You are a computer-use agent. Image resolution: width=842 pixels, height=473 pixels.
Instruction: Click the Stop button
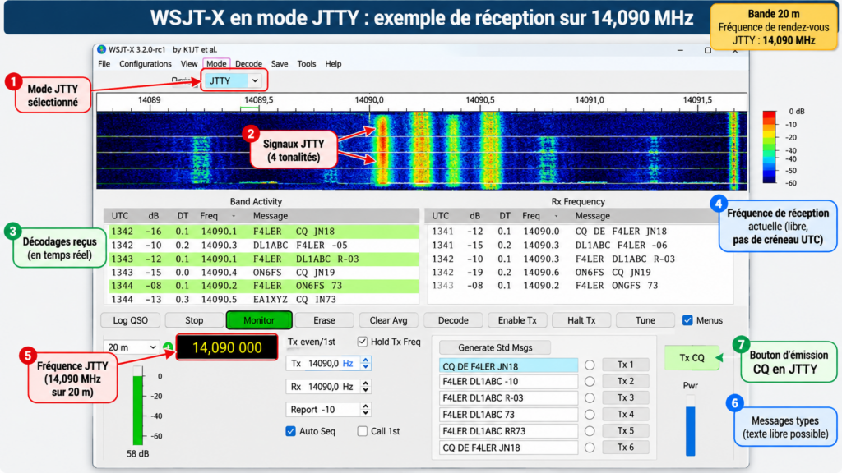tap(194, 320)
